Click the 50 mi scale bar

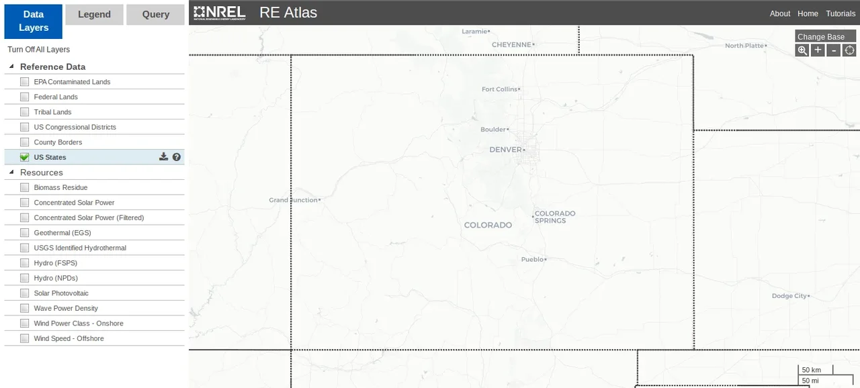pyautogui.click(x=827, y=381)
